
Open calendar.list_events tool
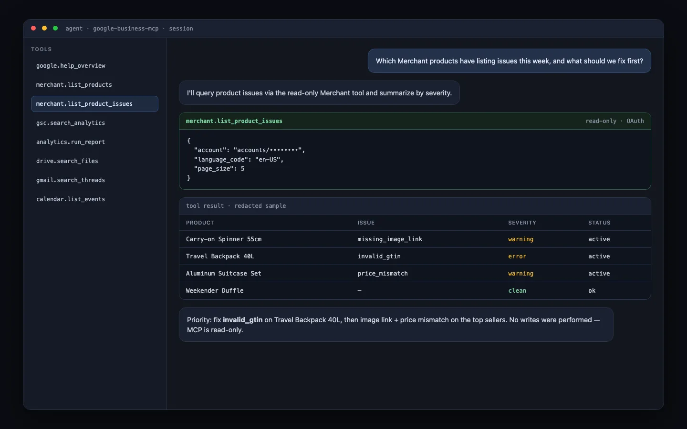[x=94, y=199]
